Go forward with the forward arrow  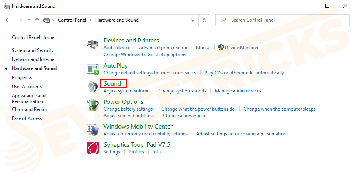click(x=20, y=20)
